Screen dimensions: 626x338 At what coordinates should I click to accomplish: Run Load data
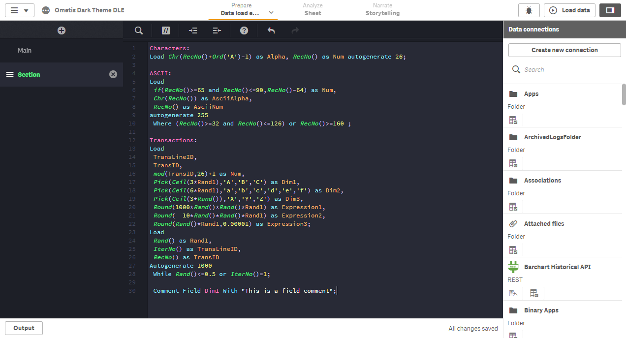(569, 10)
